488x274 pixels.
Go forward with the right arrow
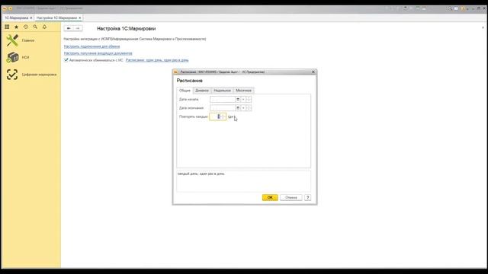click(x=78, y=28)
